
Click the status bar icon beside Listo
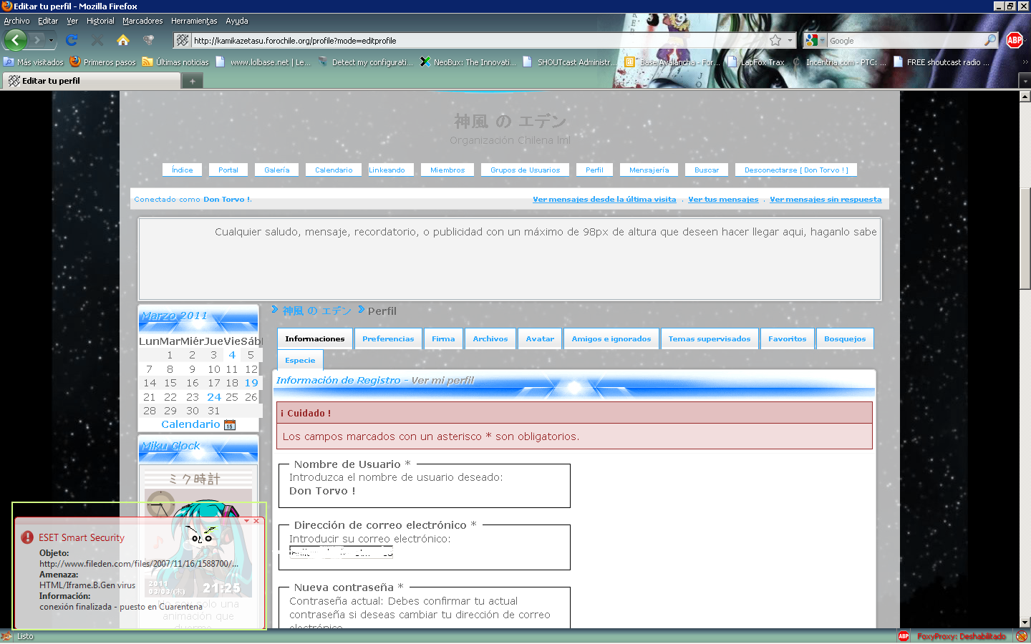tap(7, 636)
